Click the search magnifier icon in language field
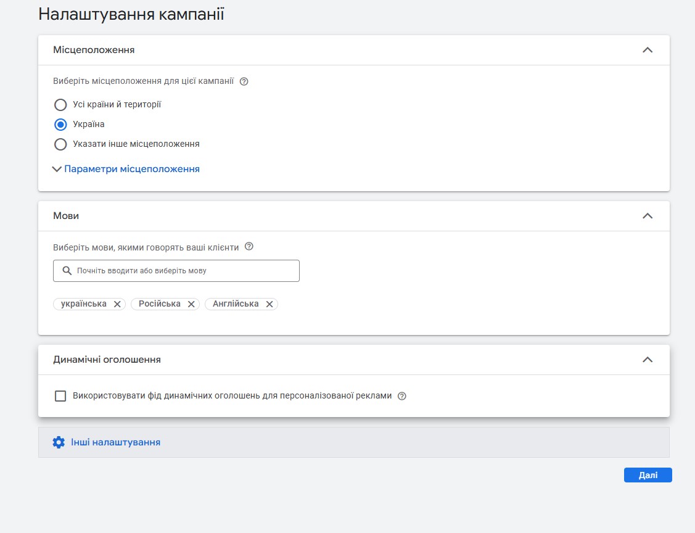Image resolution: width=695 pixels, height=533 pixels. [x=67, y=271]
